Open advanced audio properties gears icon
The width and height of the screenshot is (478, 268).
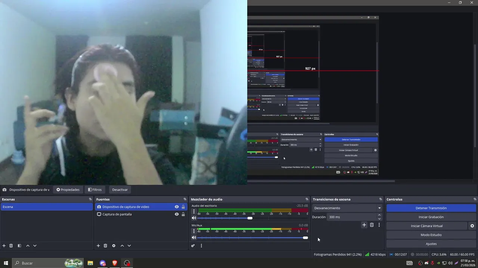pos(193,246)
